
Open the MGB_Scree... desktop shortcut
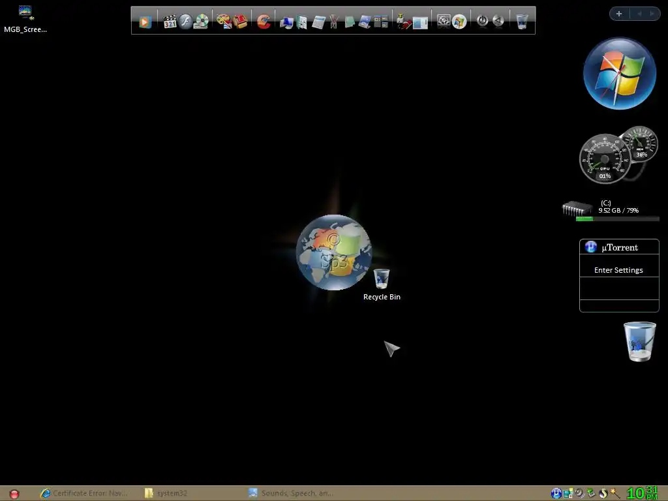point(25,18)
